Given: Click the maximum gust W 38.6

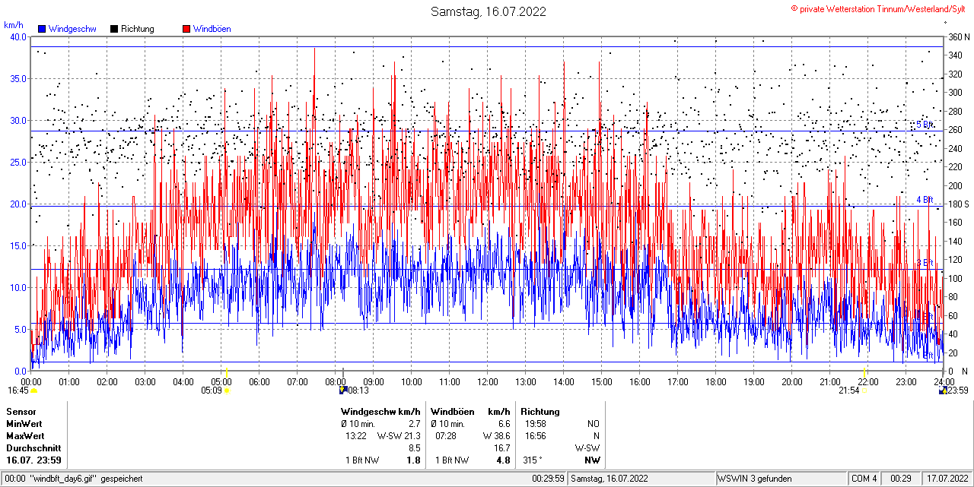Looking at the screenshot, I should [496, 435].
